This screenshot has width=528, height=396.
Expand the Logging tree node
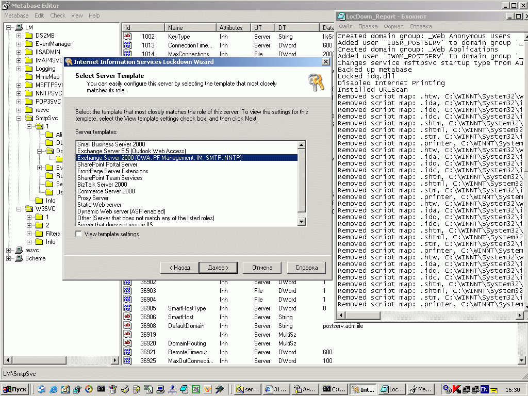point(19,69)
